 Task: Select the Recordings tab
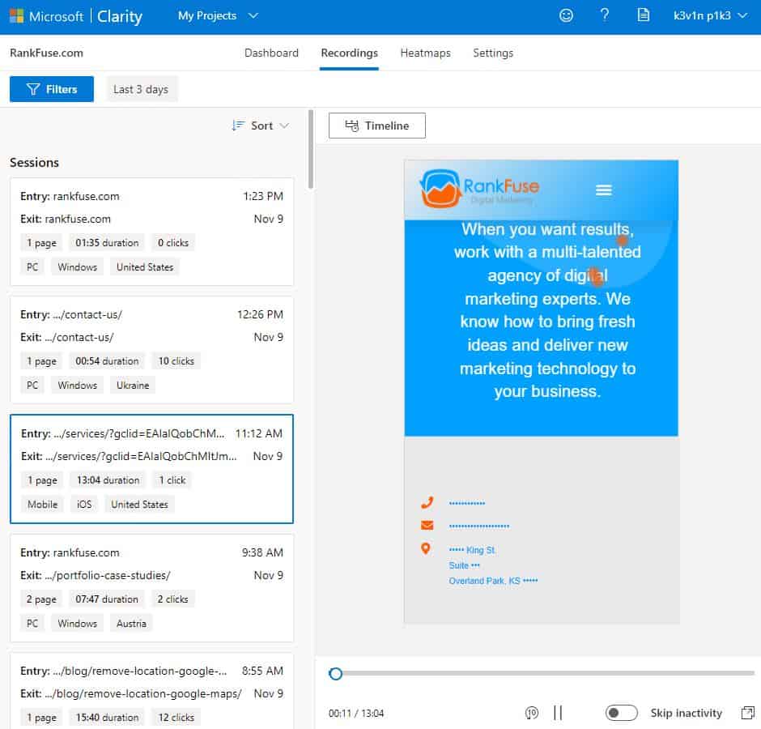350,53
